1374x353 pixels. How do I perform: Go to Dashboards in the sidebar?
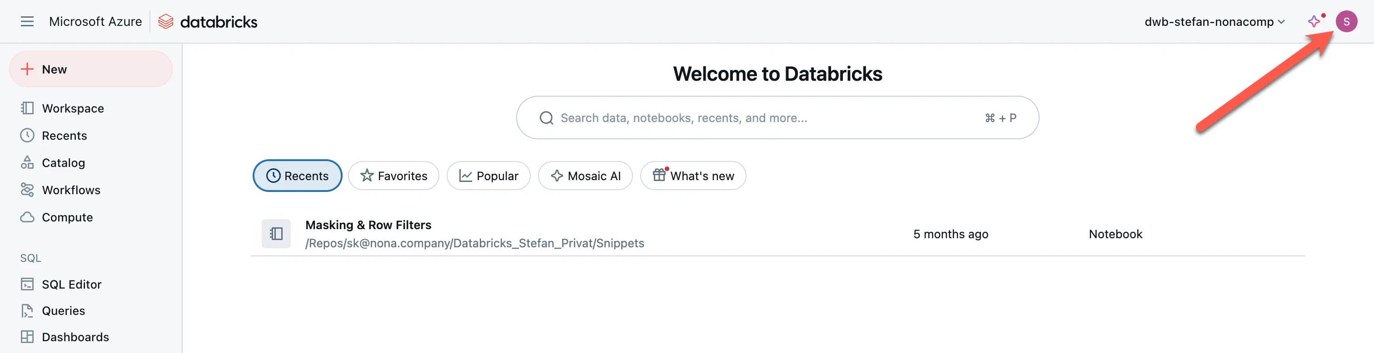(75, 337)
